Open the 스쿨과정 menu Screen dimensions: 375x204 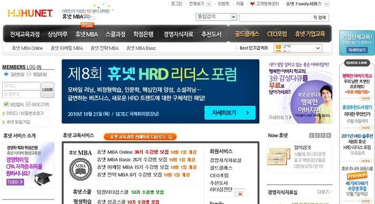point(116,34)
